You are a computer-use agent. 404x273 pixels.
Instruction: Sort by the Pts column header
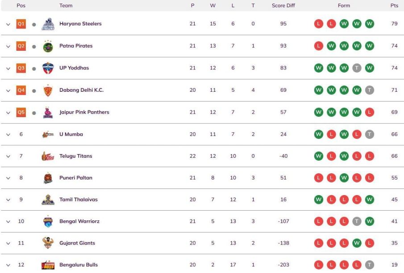394,5
